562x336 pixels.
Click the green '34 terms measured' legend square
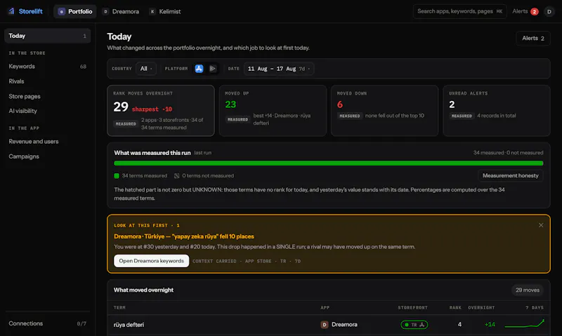click(x=117, y=175)
